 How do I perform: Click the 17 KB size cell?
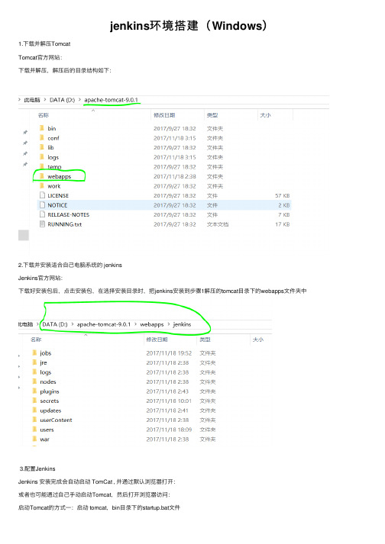[282, 224]
